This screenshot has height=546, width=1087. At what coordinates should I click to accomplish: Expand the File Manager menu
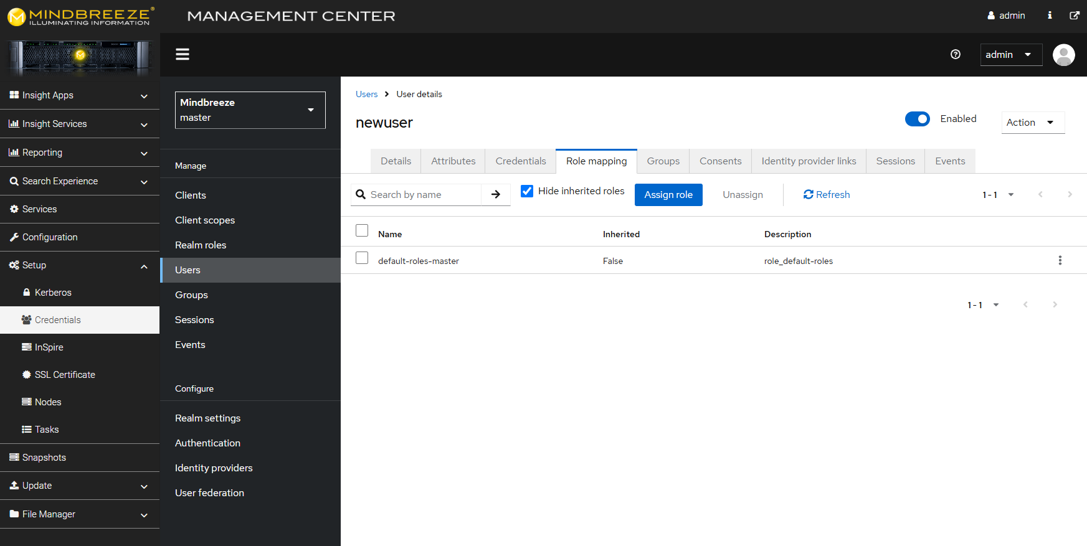coord(80,514)
